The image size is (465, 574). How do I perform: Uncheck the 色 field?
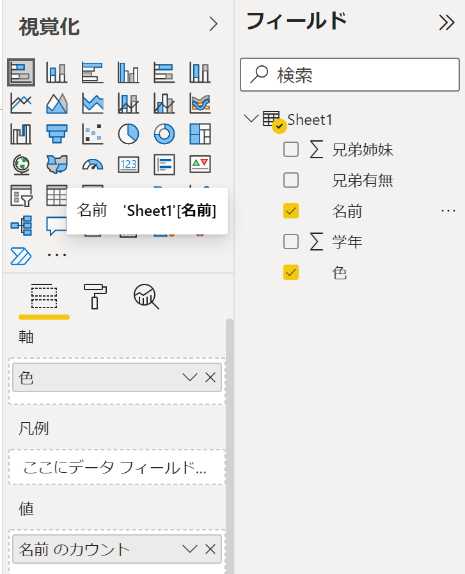tap(291, 272)
